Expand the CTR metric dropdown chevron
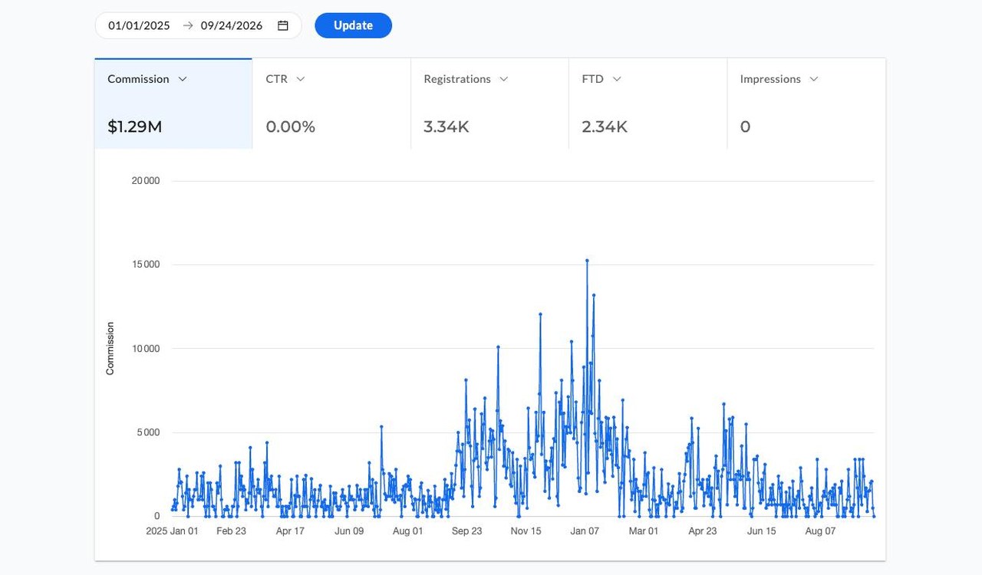The width and height of the screenshot is (982, 575). (301, 79)
